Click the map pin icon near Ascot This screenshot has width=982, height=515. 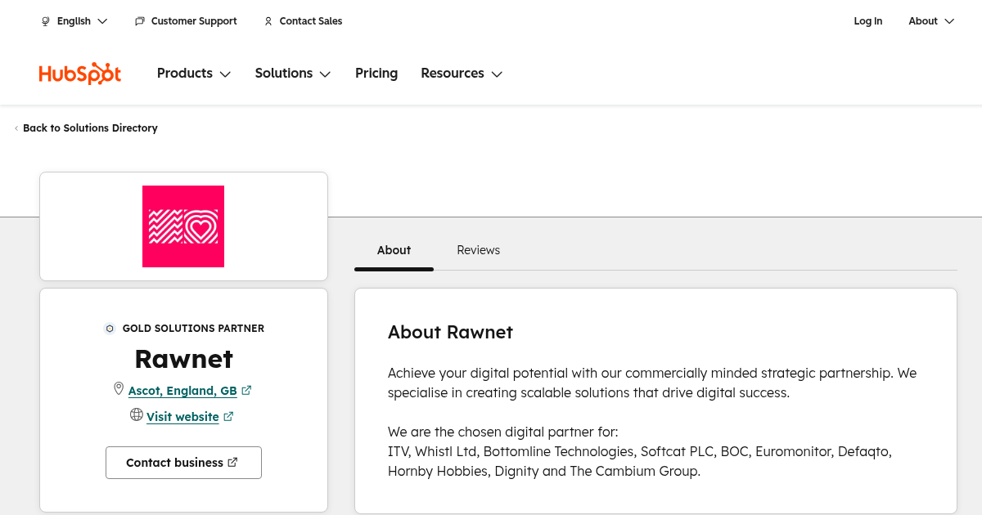coord(119,389)
